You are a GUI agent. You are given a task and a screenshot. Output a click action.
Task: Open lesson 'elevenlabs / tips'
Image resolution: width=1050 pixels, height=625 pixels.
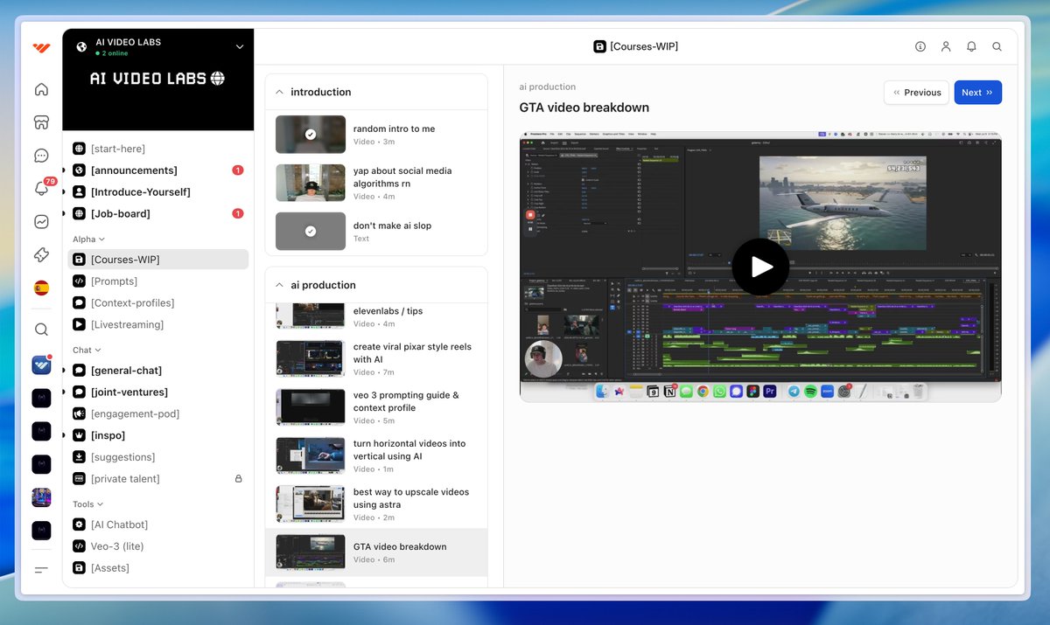point(376,316)
